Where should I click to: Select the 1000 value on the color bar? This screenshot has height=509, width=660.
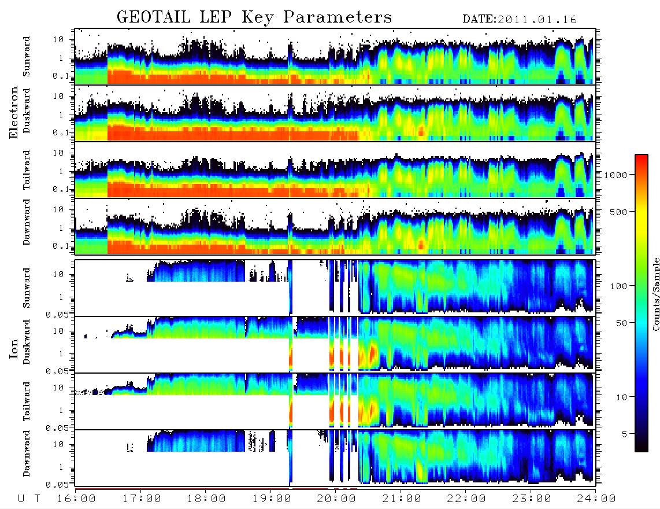click(615, 175)
